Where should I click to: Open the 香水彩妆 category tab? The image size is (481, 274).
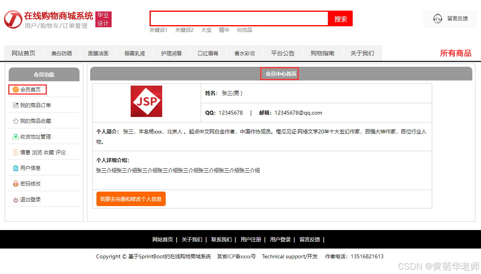245,53
